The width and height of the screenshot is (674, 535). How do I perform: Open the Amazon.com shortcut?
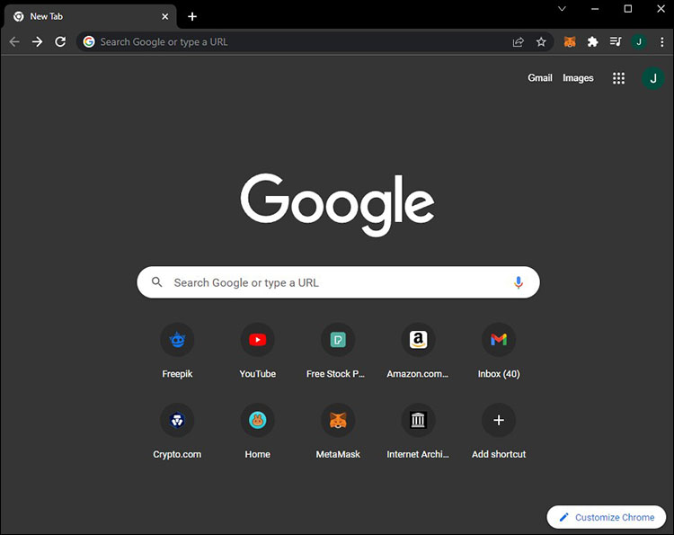[418, 352]
